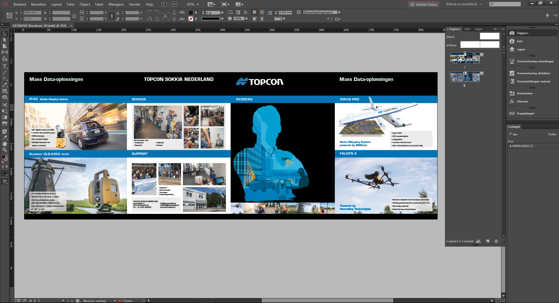
Task: Select the A-Master page thumbnail
Action: [x=480, y=45]
